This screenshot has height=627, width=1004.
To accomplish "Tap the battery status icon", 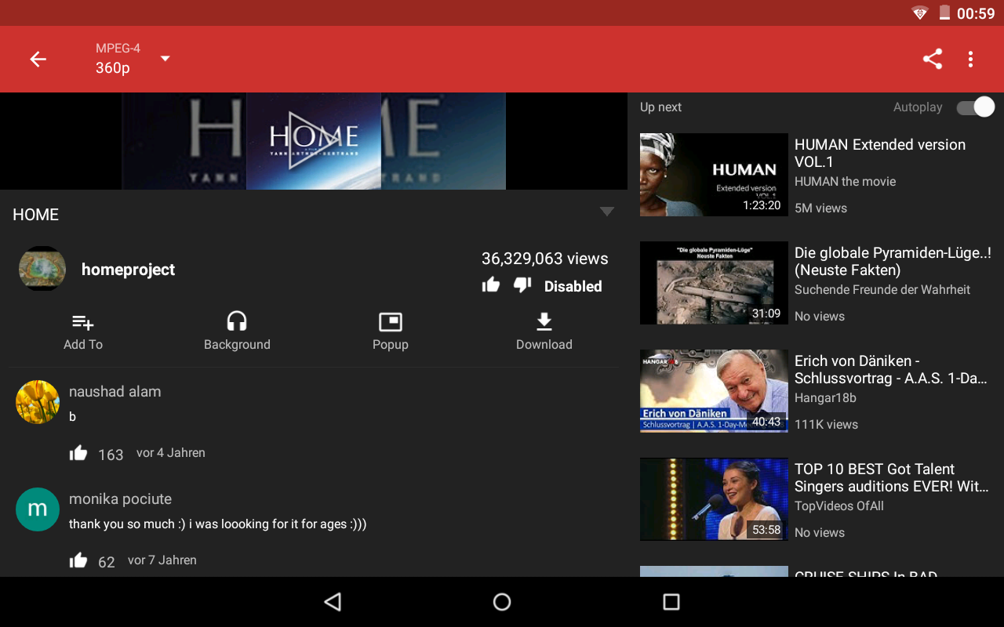I will [x=944, y=13].
